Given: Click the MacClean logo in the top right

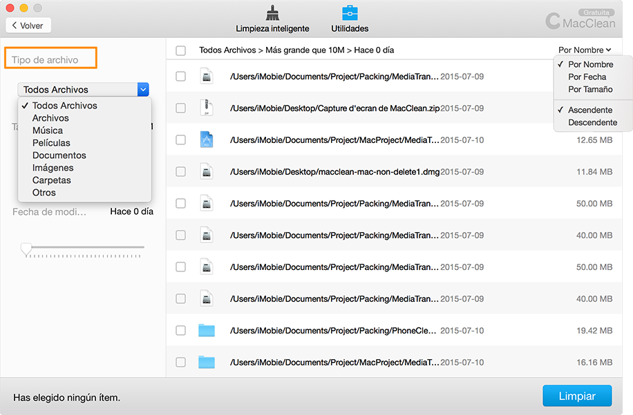Looking at the screenshot, I should pyautogui.click(x=579, y=21).
